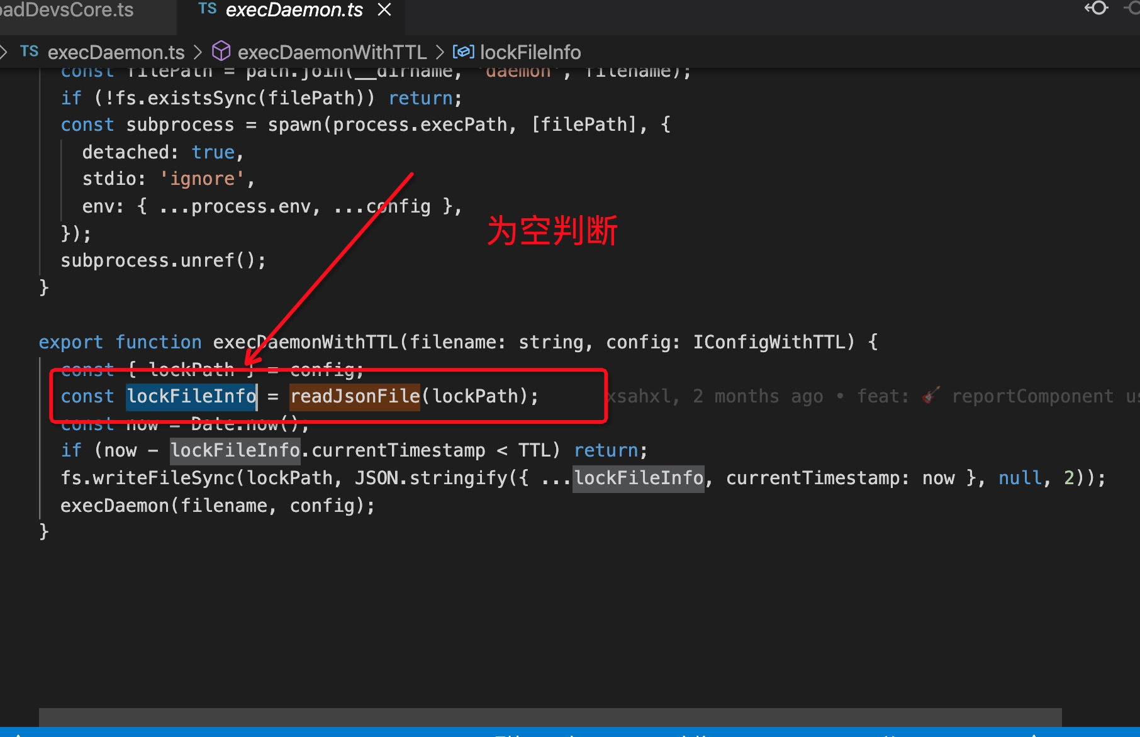This screenshot has width=1140, height=737.
Task: Open the chevron between execDaemon.ts and execDaemonWithTTL
Action: [197, 52]
